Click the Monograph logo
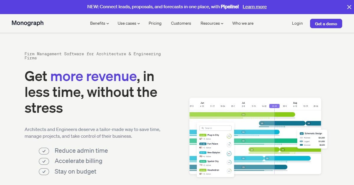 click(x=27, y=23)
